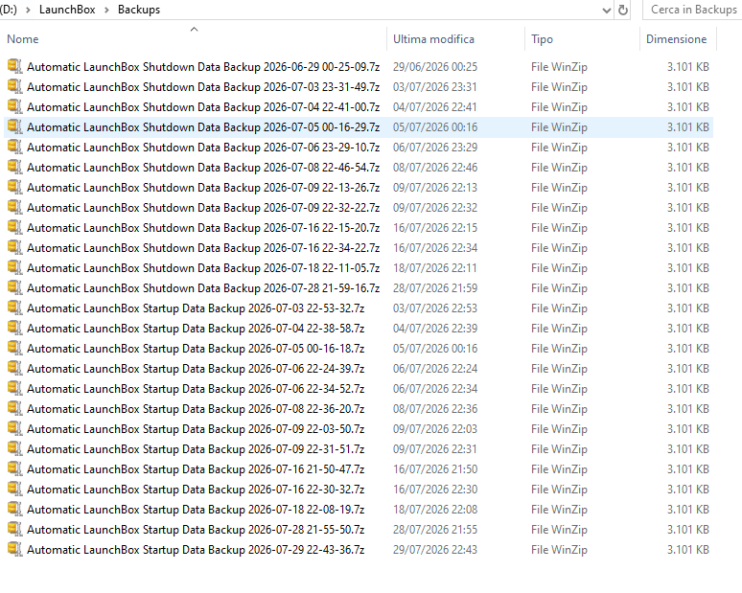Click archive icon of Startup Backup 2026-07-03 22-53-32
742x593 pixels.
coord(14,308)
